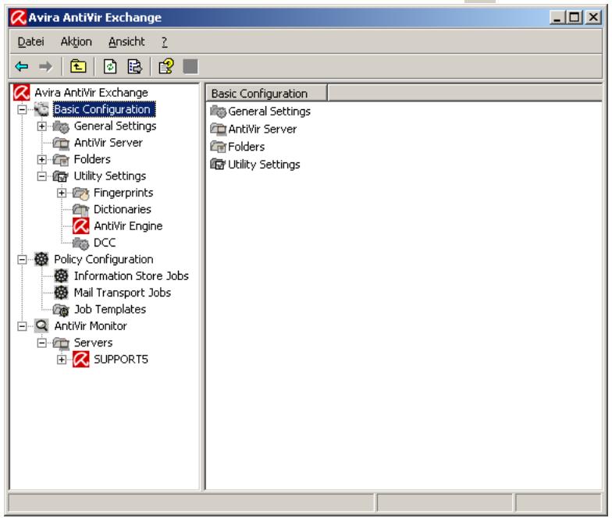Open General Settings text in right pane

pos(269,112)
